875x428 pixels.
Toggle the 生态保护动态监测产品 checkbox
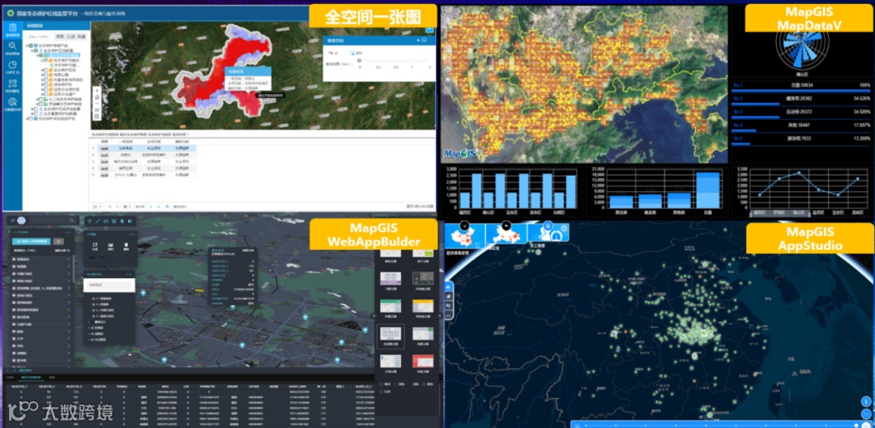31,119
